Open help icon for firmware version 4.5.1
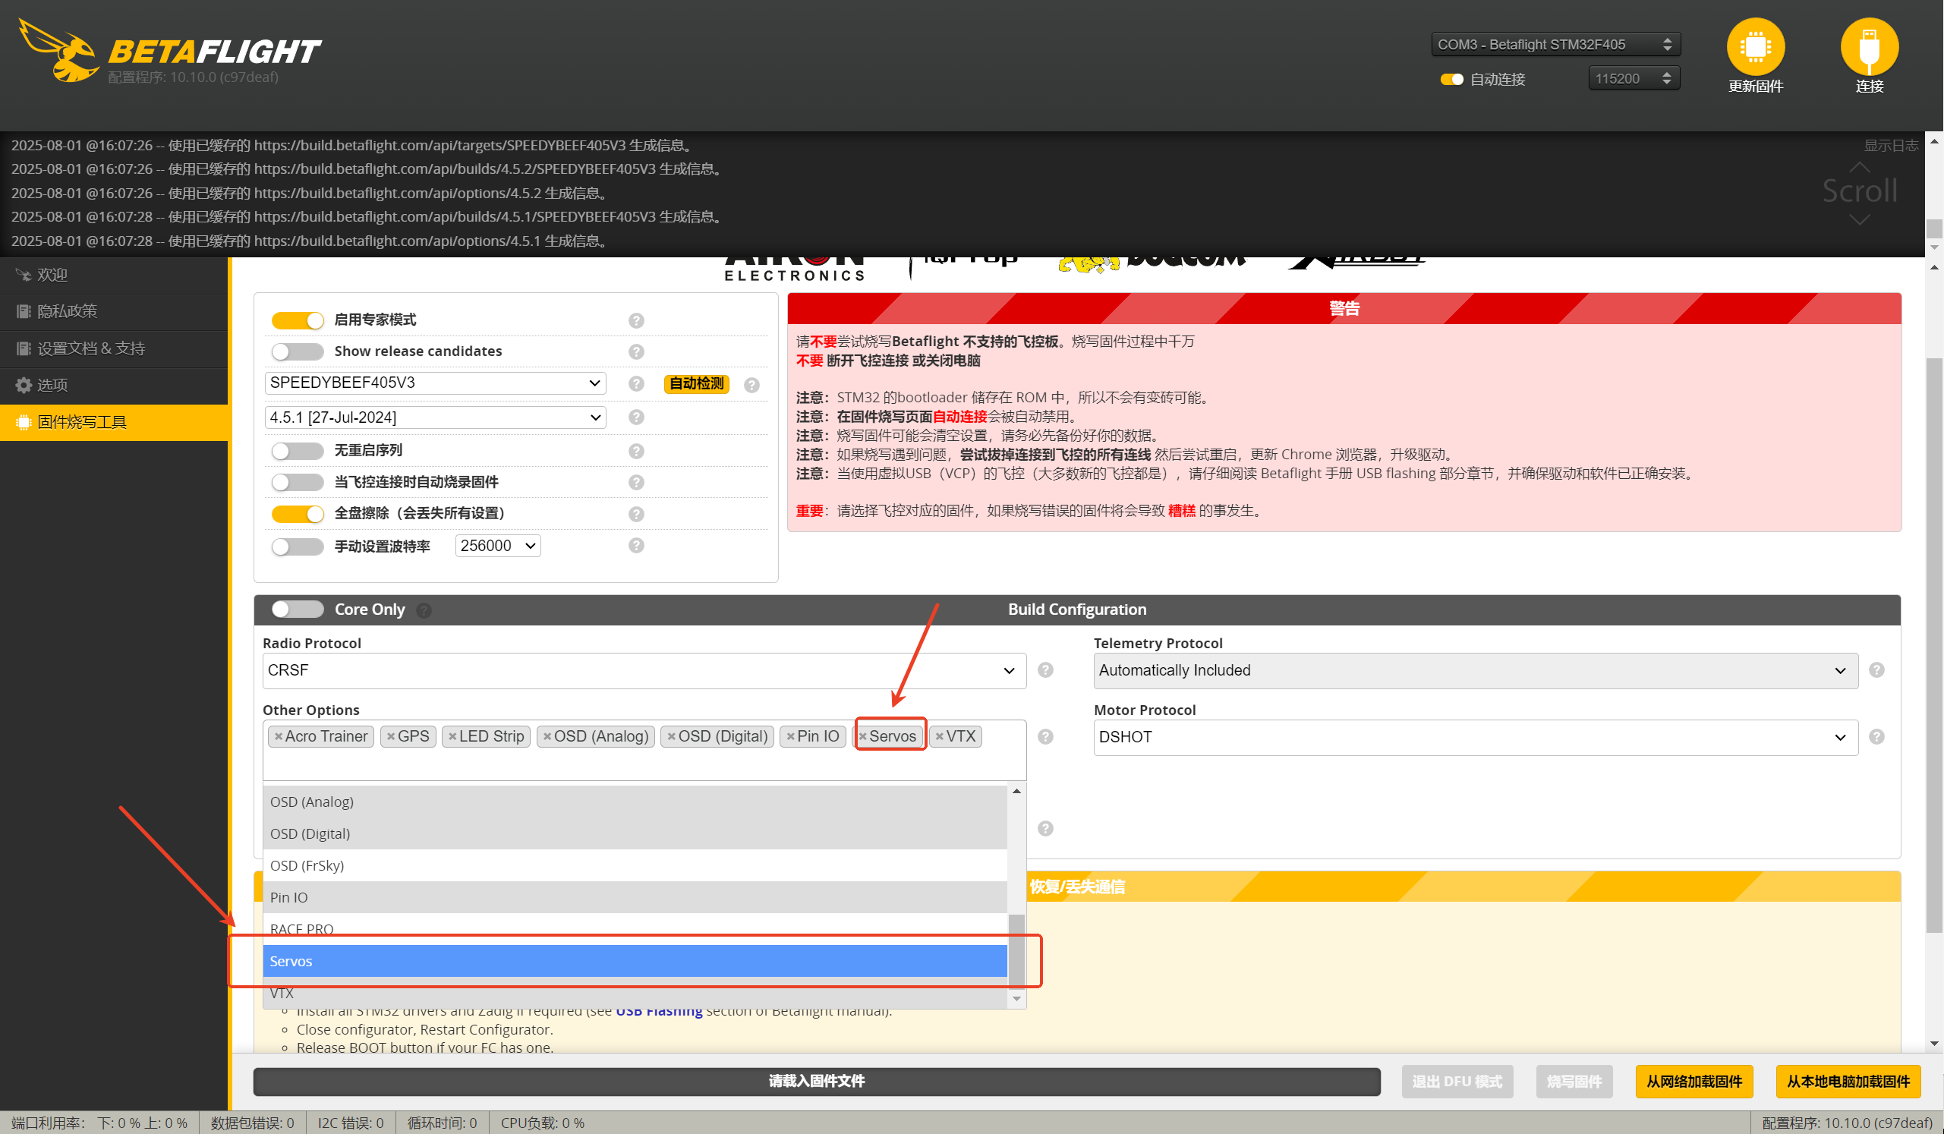Screen dimensions: 1944x1134 635,417
